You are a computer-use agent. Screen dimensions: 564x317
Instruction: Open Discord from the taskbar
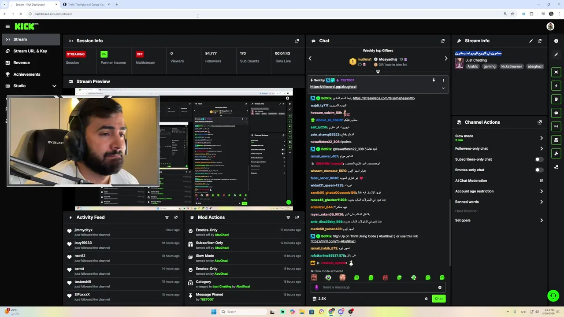(x=341, y=312)
